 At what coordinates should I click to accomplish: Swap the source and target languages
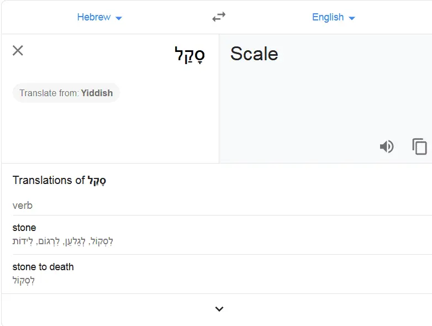219,17
